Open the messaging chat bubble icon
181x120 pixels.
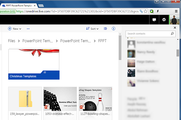[x=154, y=20]
